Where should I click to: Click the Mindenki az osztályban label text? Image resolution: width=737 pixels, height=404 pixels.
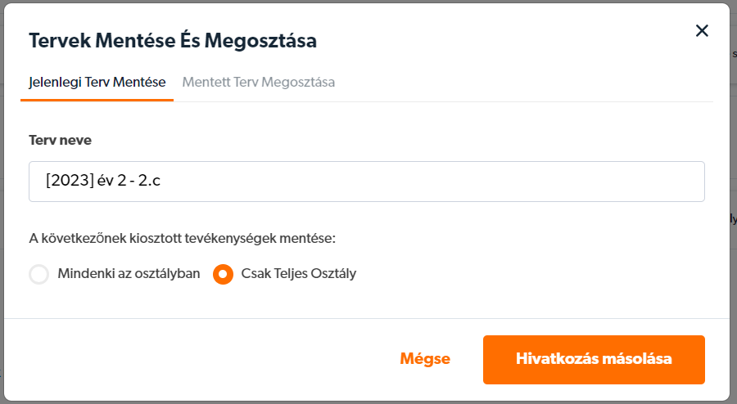point(129,273)
